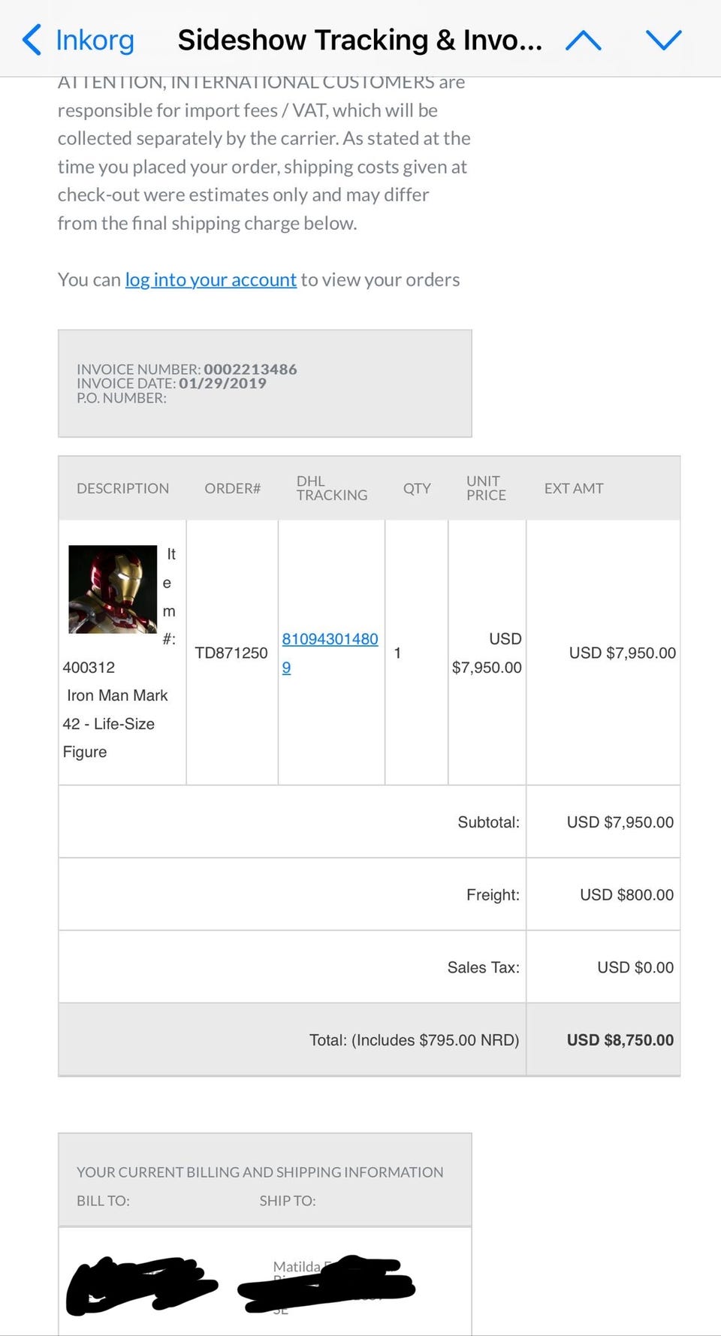Image resolution: width=721 pixels, height=1336 pixels.
Task: Tap the total amount USD $8,750.00
Action: click(620, 1040)
